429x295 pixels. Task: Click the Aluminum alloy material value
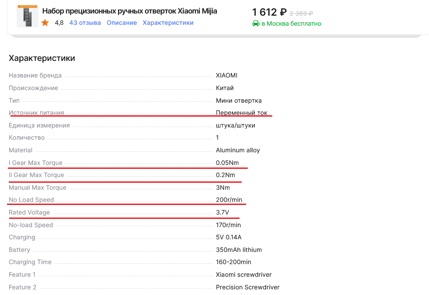click(238, 150)
